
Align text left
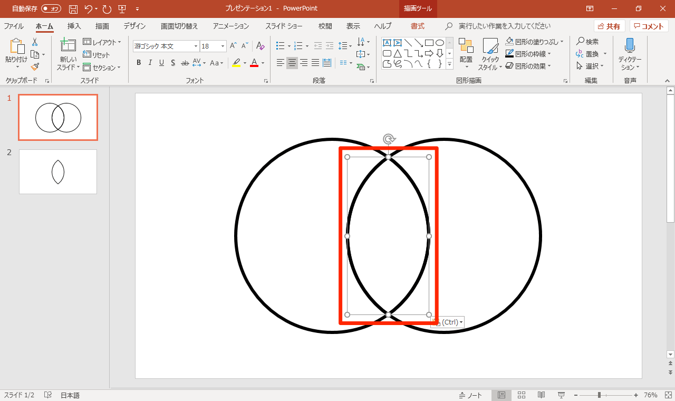pyautogui.click(x=281, y=63)
